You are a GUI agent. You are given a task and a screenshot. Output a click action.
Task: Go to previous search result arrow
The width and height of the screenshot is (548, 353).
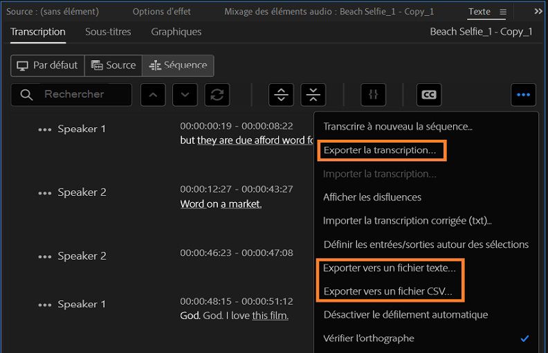(153, 95)
